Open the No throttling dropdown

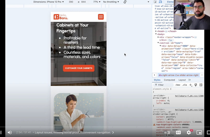(x=111, y=2)
